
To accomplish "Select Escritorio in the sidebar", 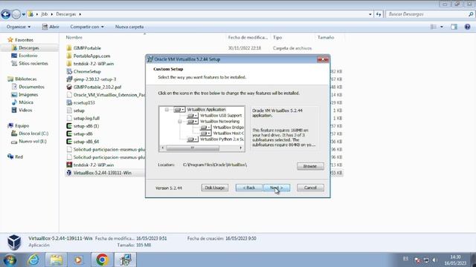I will click(28, 56).
